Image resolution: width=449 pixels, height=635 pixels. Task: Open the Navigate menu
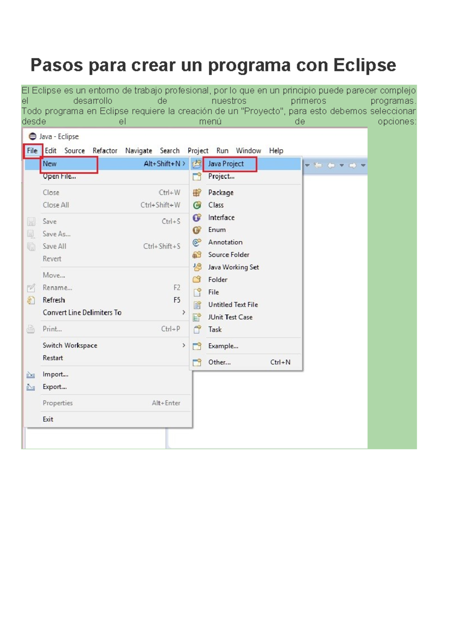coord(139,151)
